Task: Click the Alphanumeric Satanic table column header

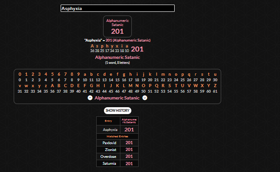Action: 129,121
